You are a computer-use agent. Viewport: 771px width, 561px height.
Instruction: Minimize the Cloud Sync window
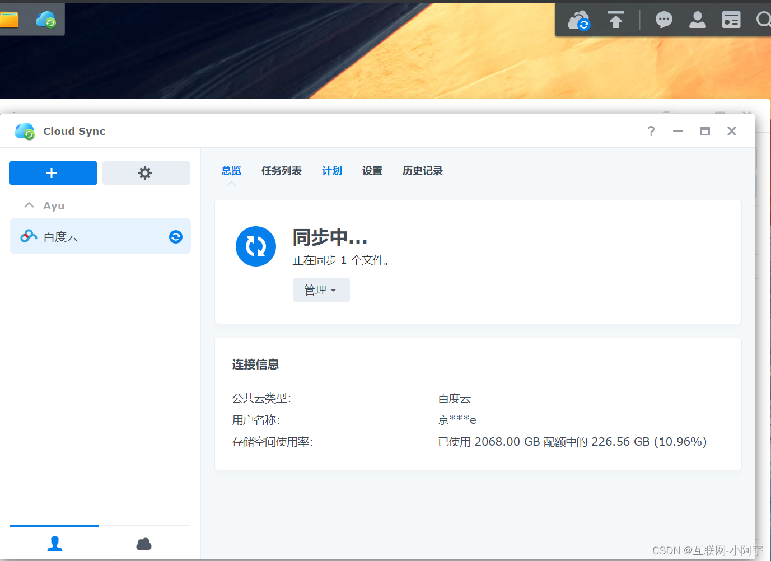(678, 131)
